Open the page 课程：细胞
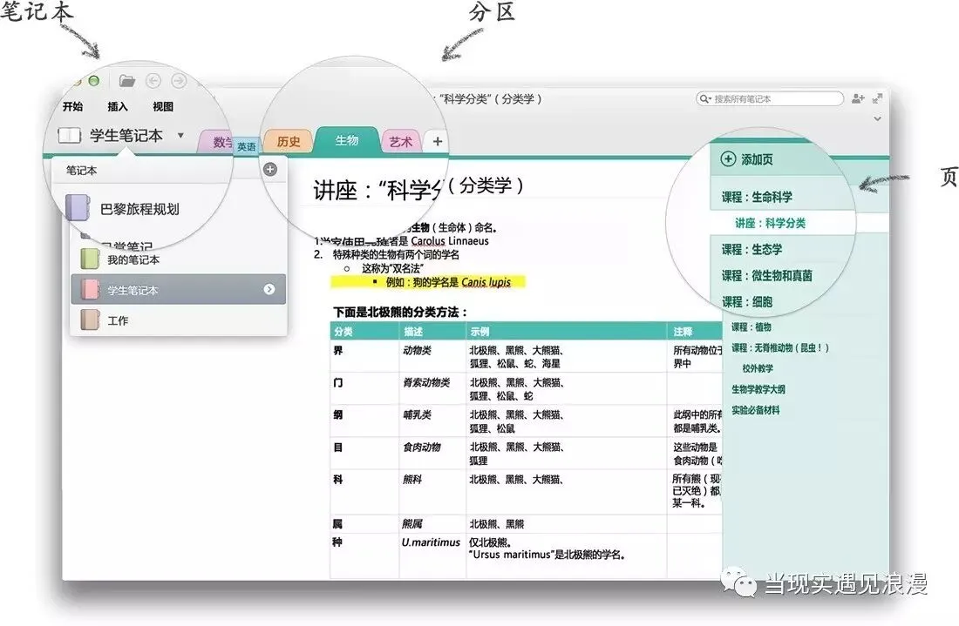Viewport: 959px width, 626px height. [x=747, y=302]
